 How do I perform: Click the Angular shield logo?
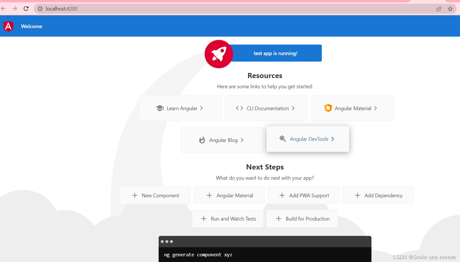coord(9,26)
